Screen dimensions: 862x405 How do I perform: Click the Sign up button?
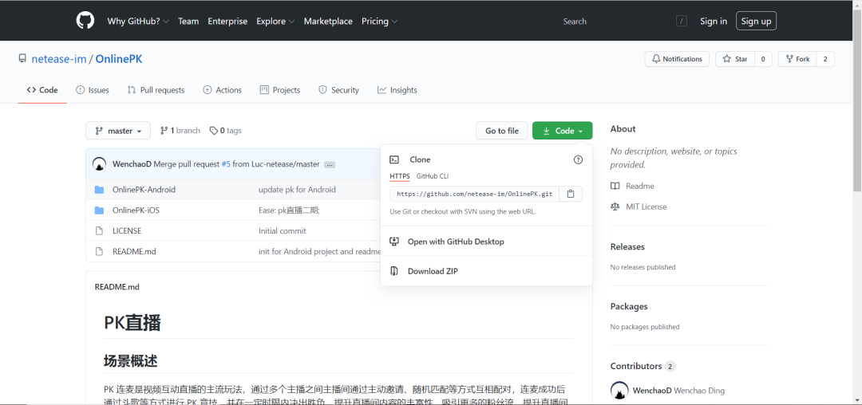pyautogui.click(x=756, y=22)
